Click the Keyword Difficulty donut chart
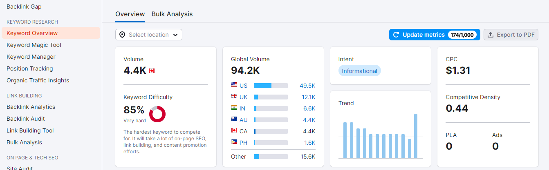549x170 pixels. [x=157, y=114]
